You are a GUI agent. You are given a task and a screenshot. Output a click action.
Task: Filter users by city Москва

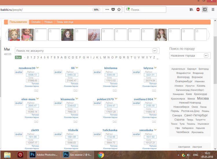(x=203, y=98)
